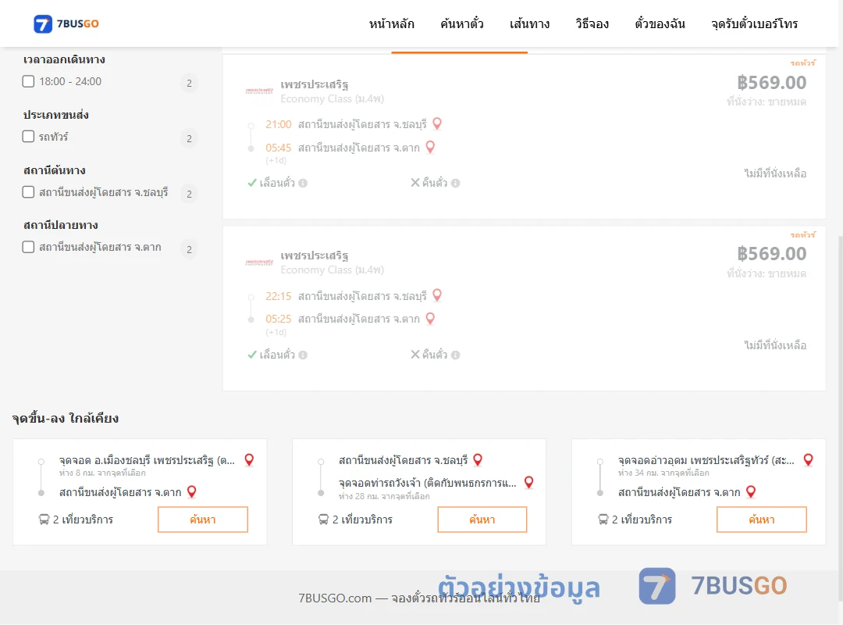Show reschedule info icon on 21:00 trip
Screen dimensions: 843x625
click(x=303, y=183)
